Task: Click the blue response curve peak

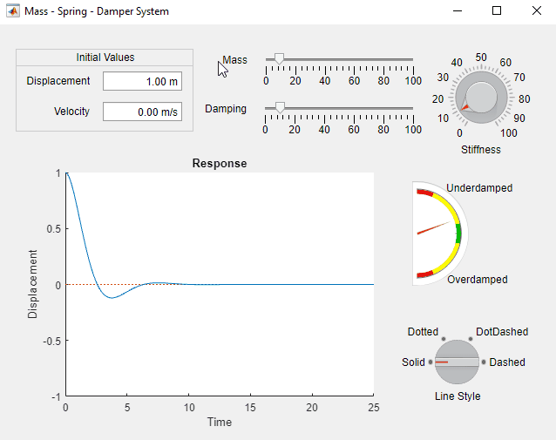Action: [x=67, y=174]
